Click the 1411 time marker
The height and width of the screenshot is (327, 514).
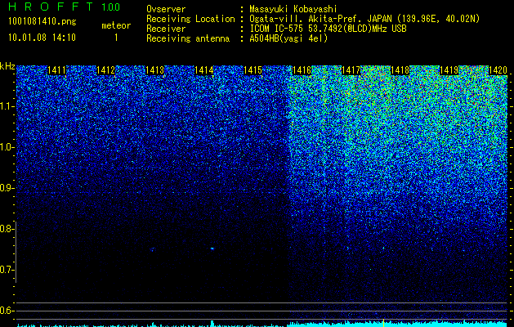(x=56, y=70)
